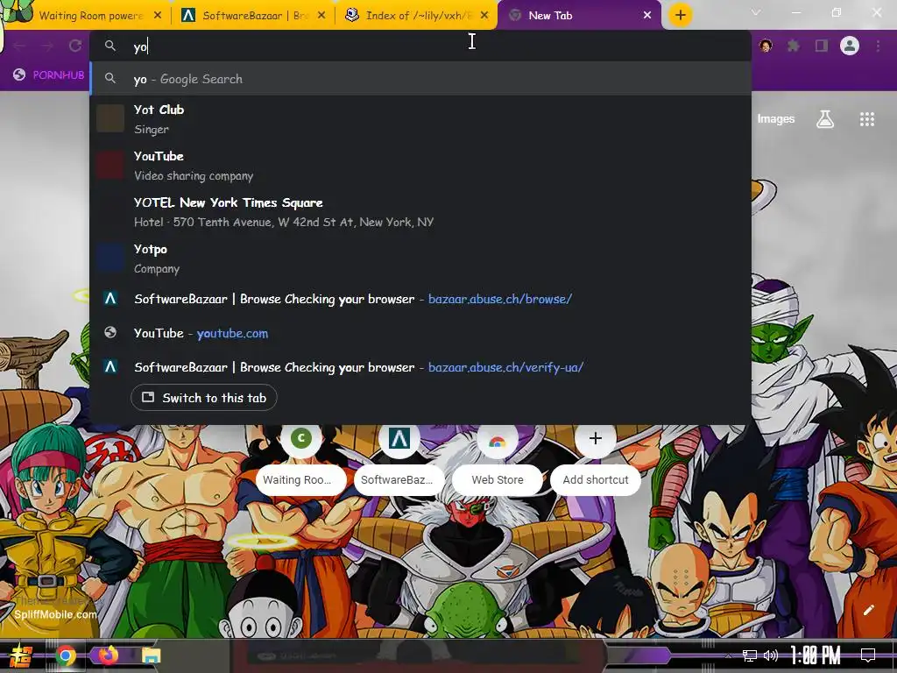Viewport: 897px width, 673px height.
Task: Open the Chrome profile avatar
Action: click(850, 46)
